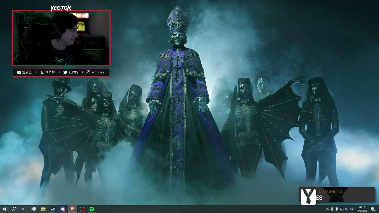Image resolution: width=379 pixels, height=213 pixels.
Task: Open the recording app with red dot
Action: [x=82, y=209]
